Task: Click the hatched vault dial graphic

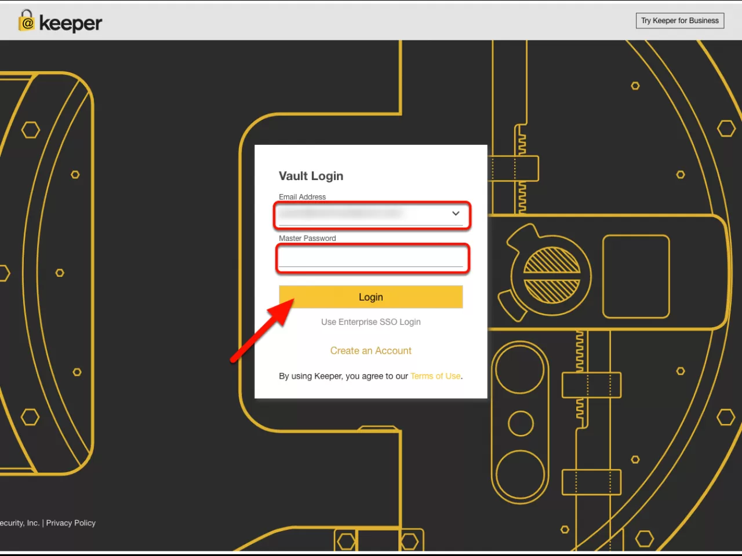Action: tap(551, 275)
